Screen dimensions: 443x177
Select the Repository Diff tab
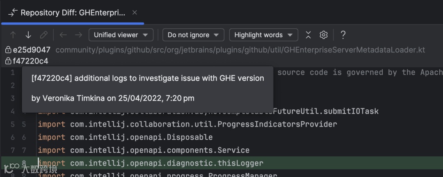(73, 13)
